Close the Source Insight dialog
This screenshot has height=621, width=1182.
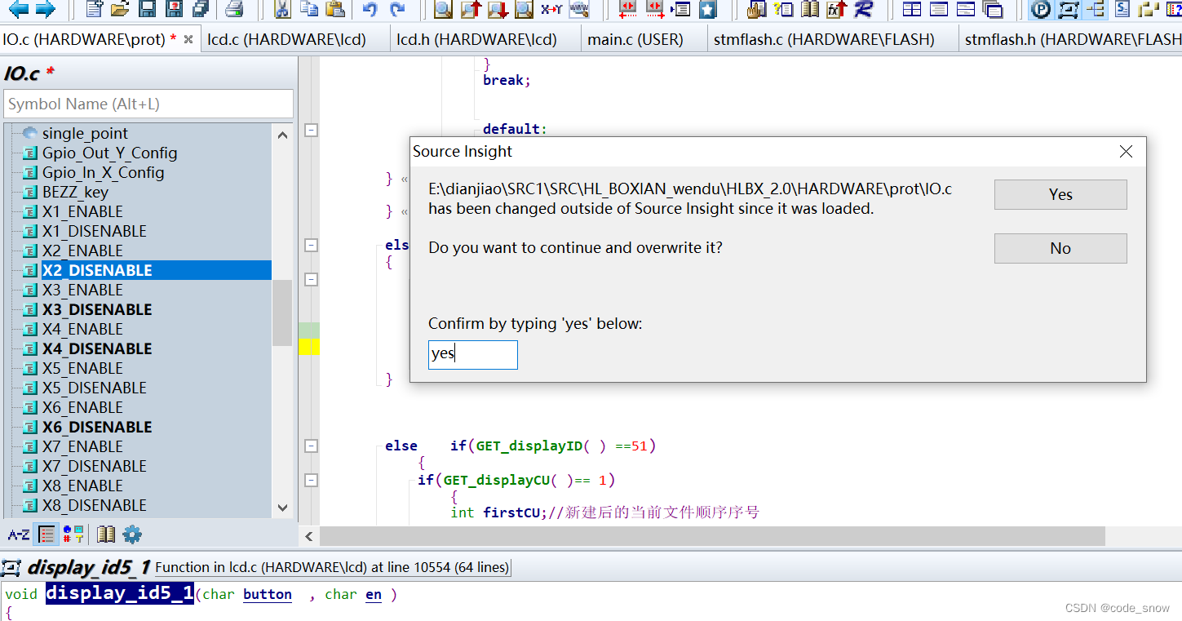click(1127, 152)
